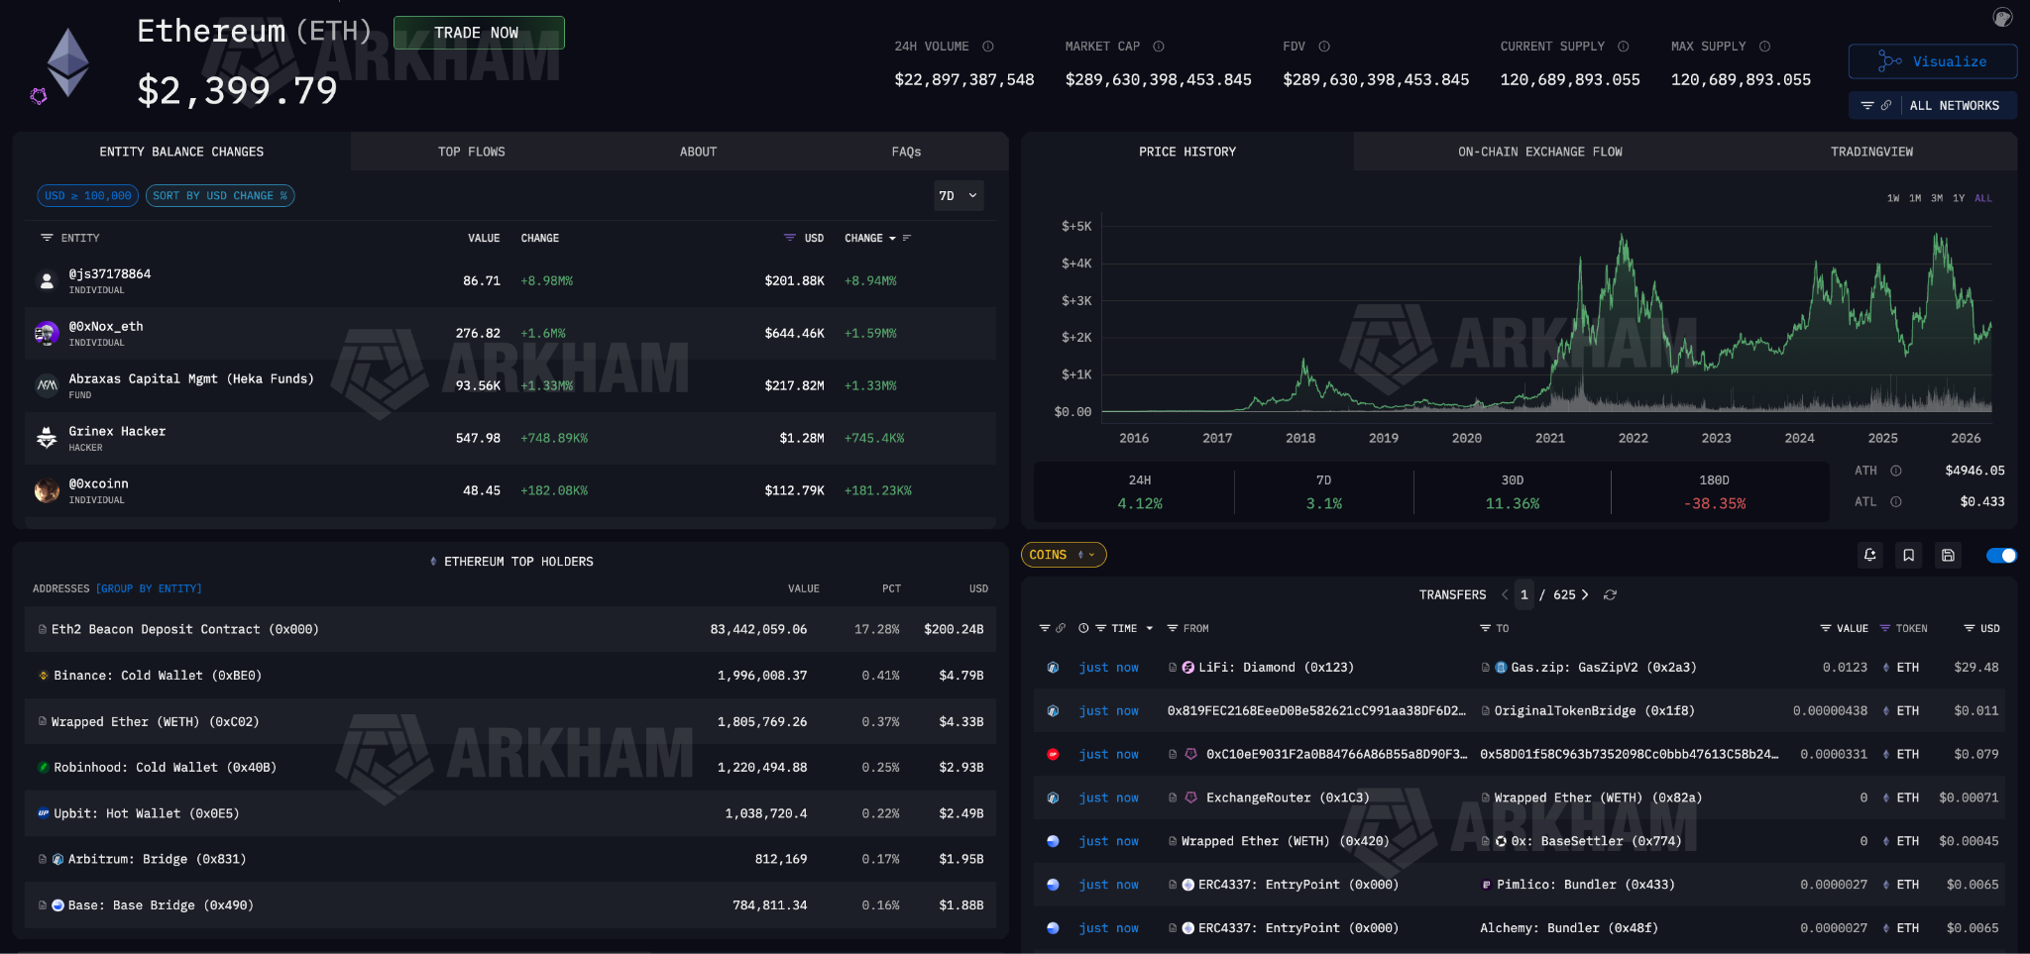The image size is (2030, 954).
Task: Click the chain link filter icon in transfers header
Action: 1061,628
